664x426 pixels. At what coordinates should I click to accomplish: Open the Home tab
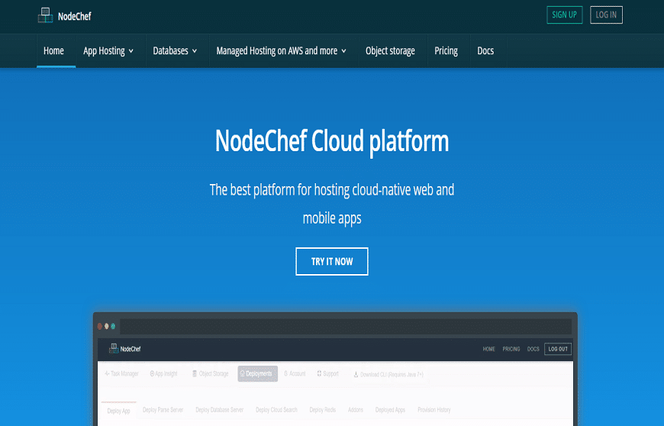pos(53,51)
